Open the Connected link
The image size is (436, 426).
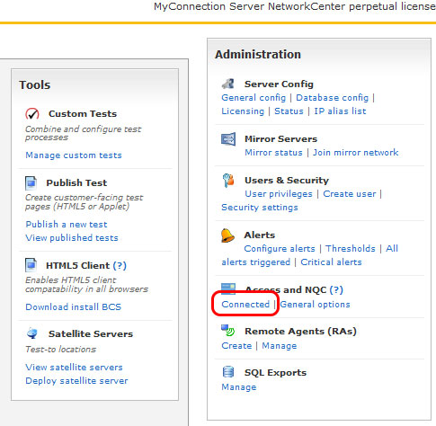(x=245, y=305)
